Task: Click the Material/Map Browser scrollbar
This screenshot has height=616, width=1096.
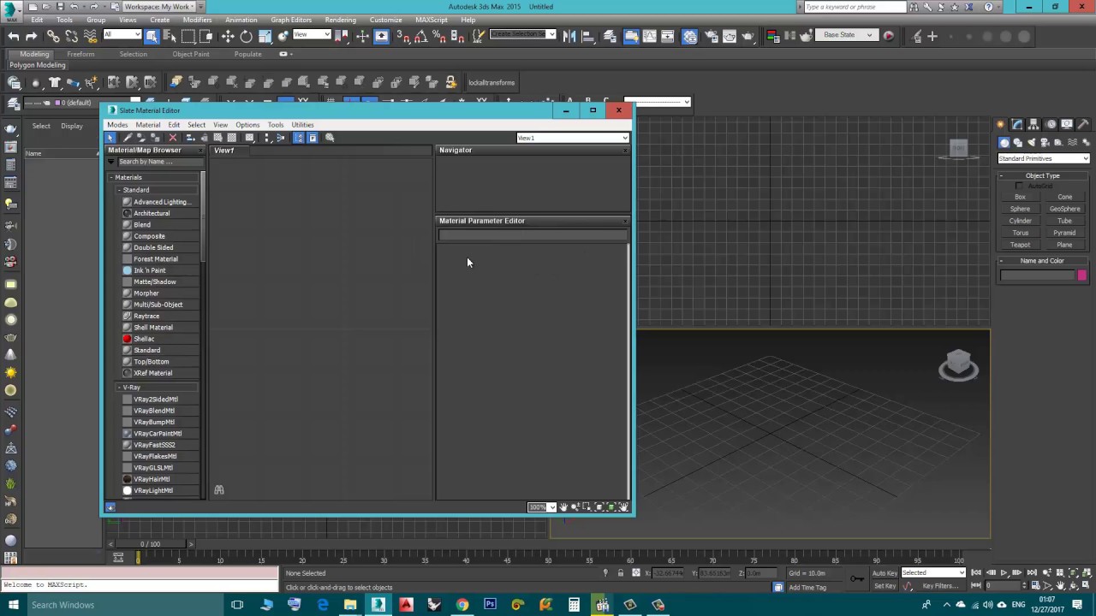Action: point(203,217)
